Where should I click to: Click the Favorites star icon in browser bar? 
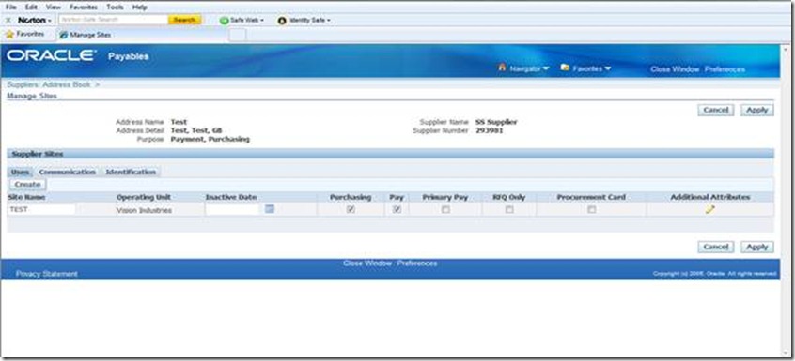9,35
